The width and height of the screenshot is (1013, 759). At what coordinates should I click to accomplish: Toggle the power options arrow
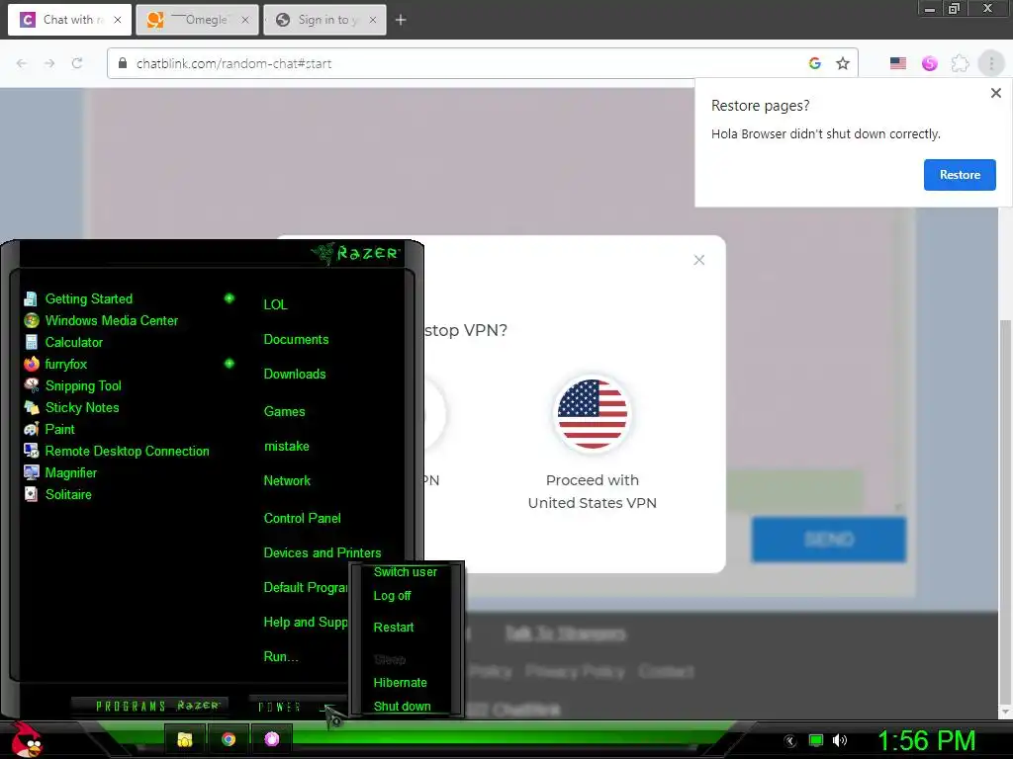[330, 708]
